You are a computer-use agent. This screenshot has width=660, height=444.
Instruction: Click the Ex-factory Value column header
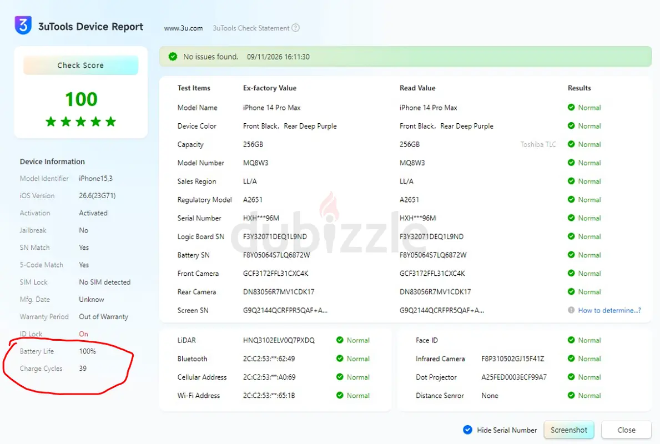click(x=270, y=88)
